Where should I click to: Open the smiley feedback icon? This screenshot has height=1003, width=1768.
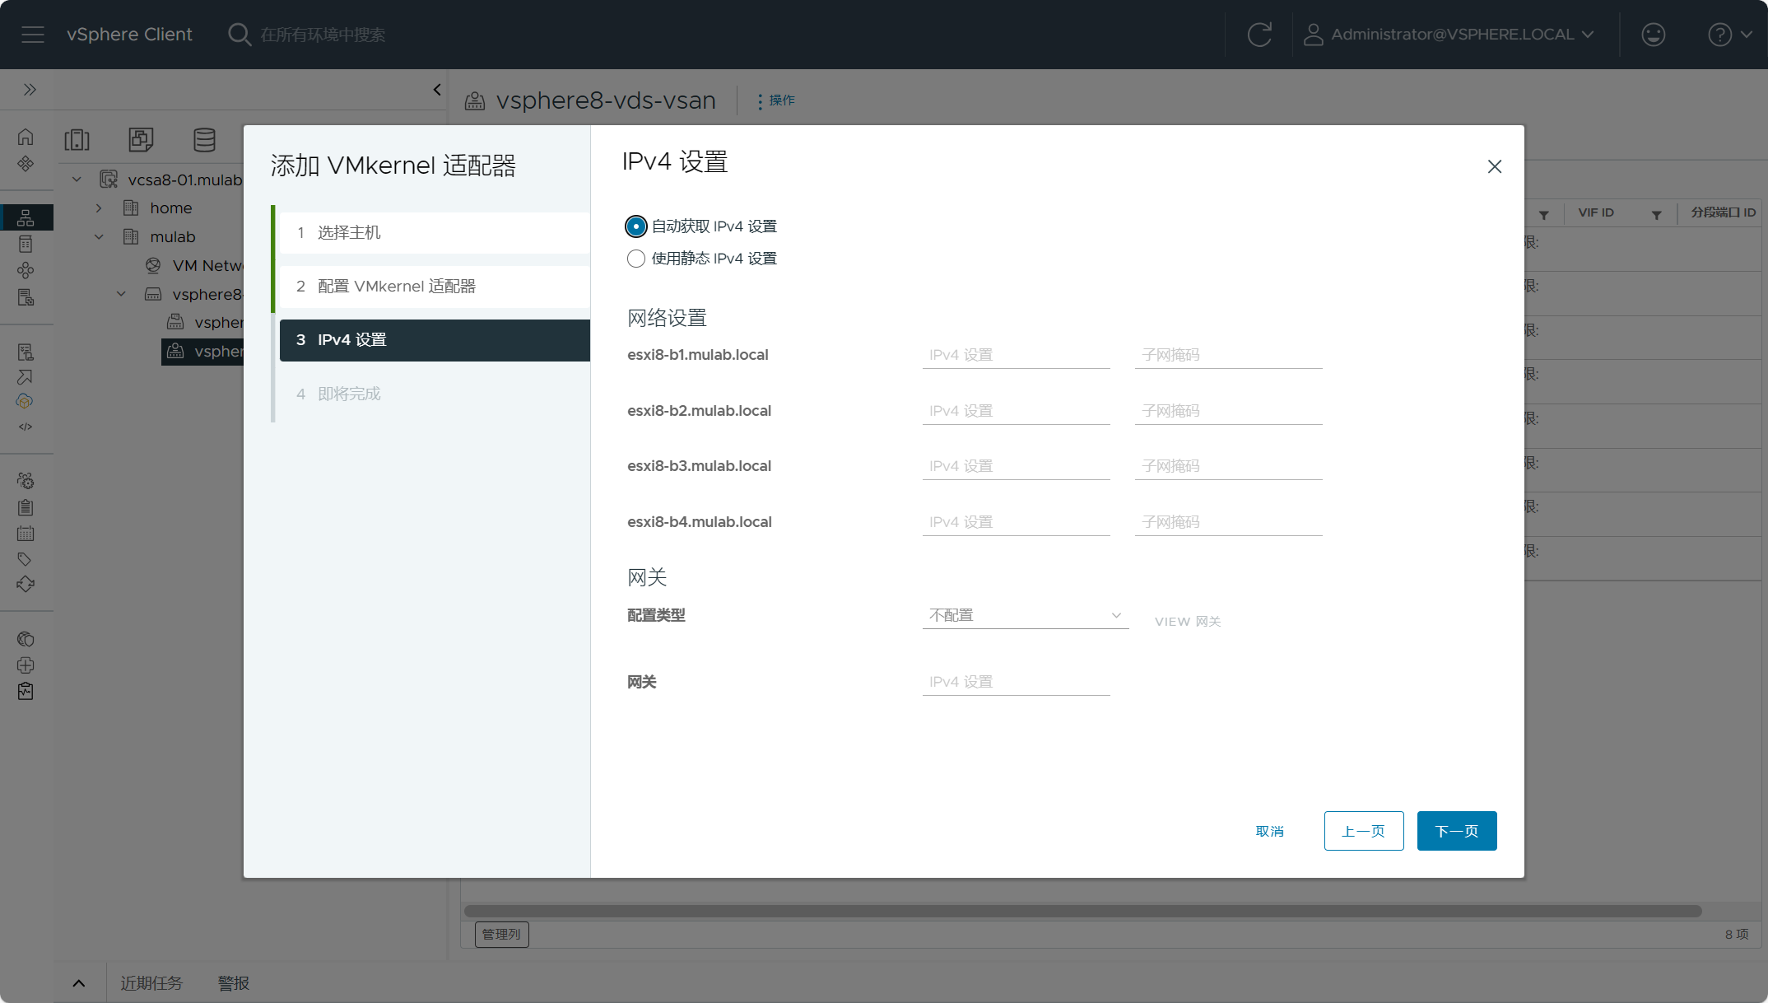click(1653, 35)
